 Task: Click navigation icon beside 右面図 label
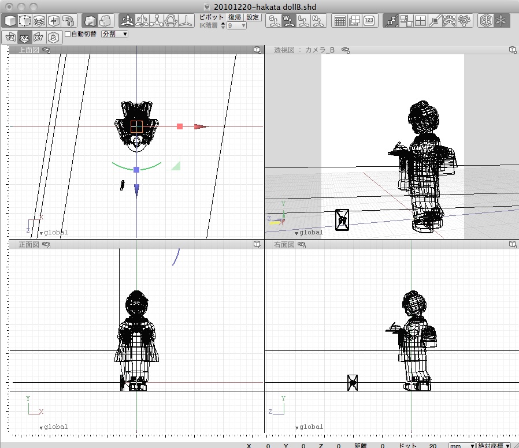coord(302,245)
